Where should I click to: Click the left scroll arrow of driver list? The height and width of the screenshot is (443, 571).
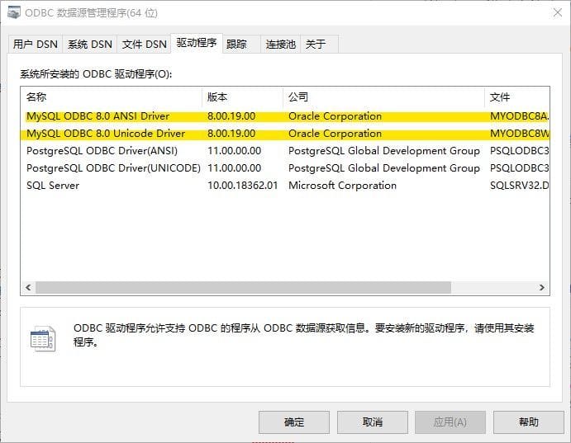click(28, 287)
